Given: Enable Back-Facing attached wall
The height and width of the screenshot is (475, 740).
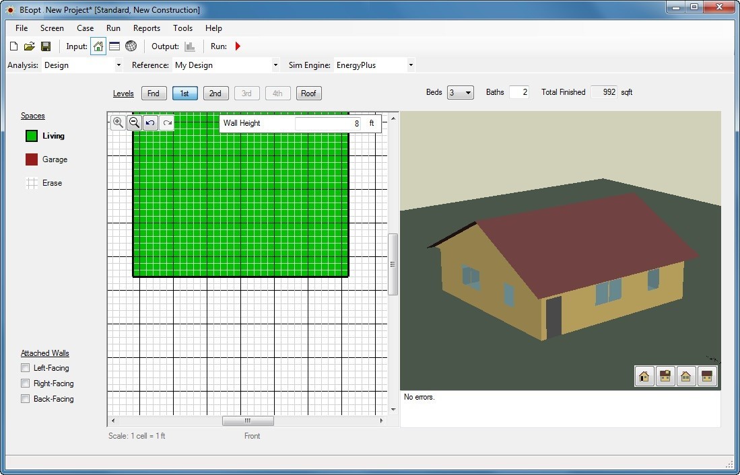Looking at the screenshot, I should pos(26,399).
